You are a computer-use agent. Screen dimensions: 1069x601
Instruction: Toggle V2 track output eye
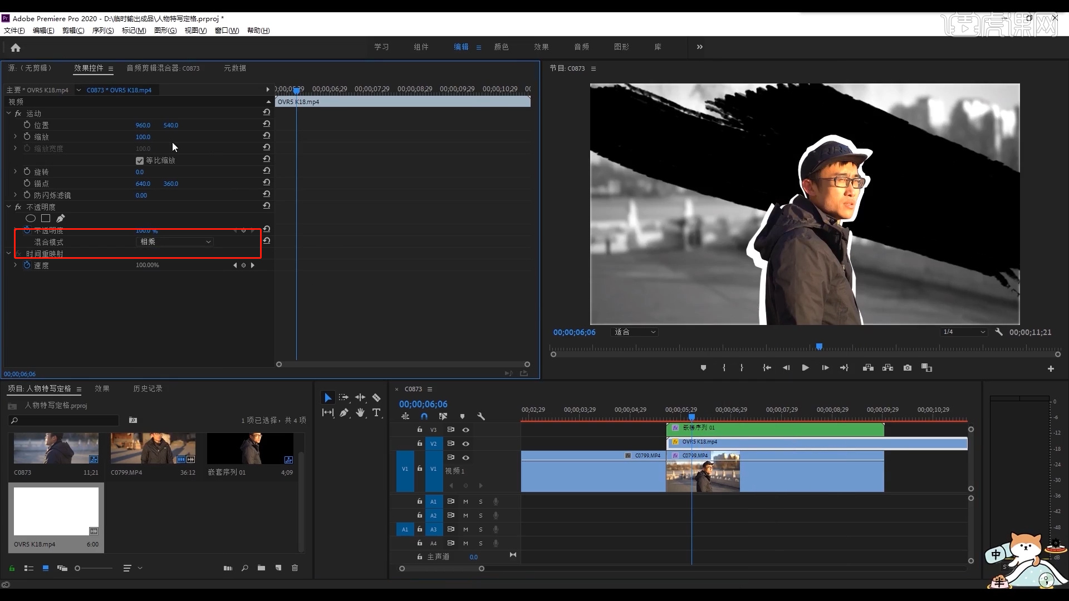coord(466,444)
